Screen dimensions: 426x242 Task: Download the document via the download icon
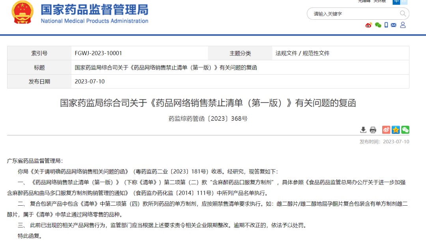[x=363, y=130]
